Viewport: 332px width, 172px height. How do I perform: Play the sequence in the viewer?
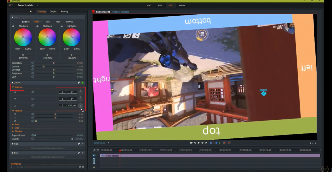point(199,143)
